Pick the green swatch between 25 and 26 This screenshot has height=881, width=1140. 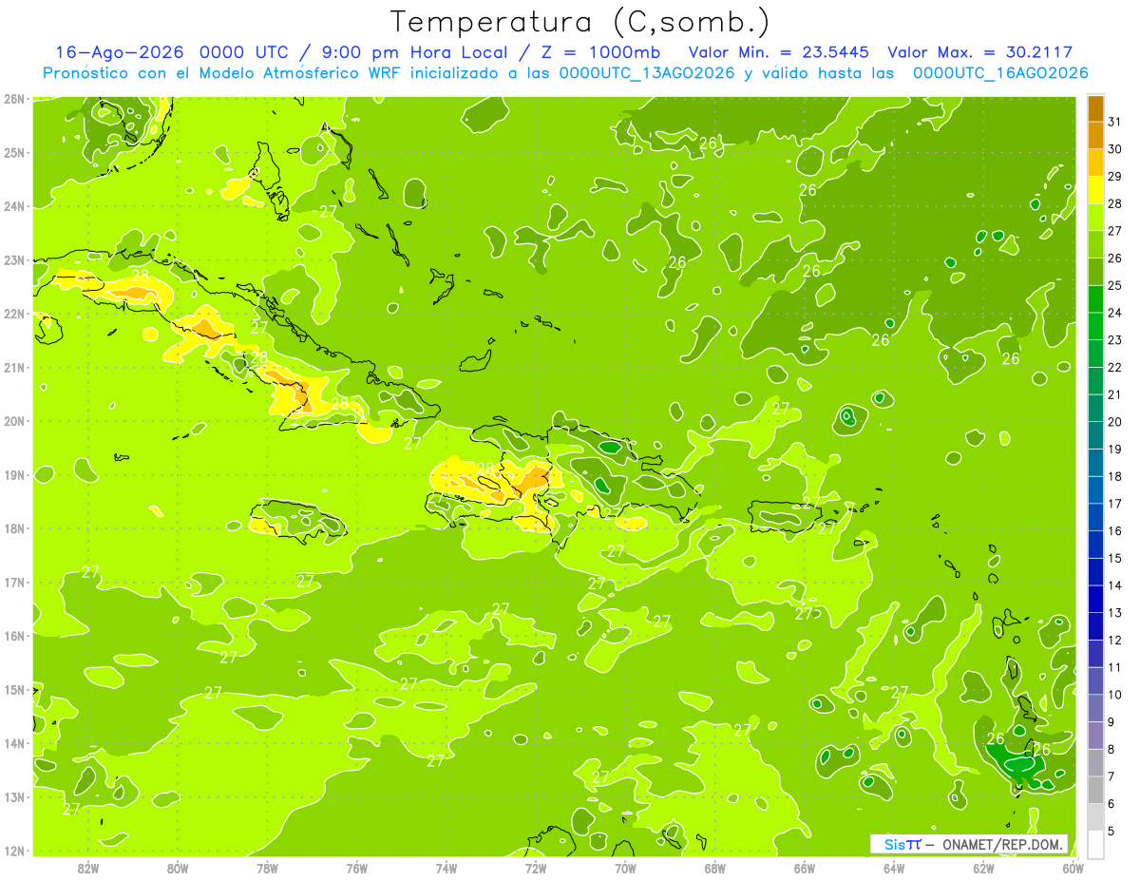point(1095,272)
